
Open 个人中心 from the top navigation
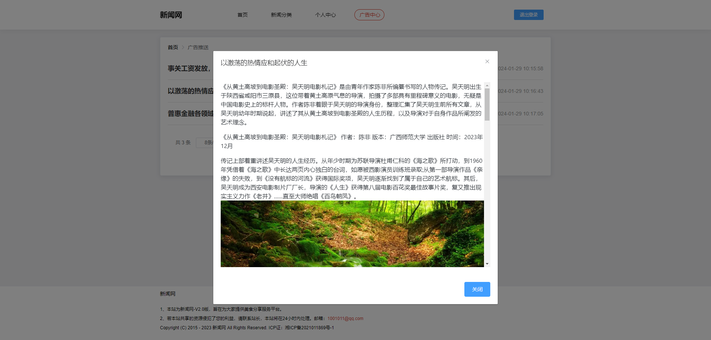point(326,15)
